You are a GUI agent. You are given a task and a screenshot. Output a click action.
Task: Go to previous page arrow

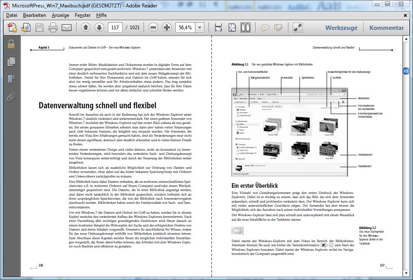[x=86, y=28]
